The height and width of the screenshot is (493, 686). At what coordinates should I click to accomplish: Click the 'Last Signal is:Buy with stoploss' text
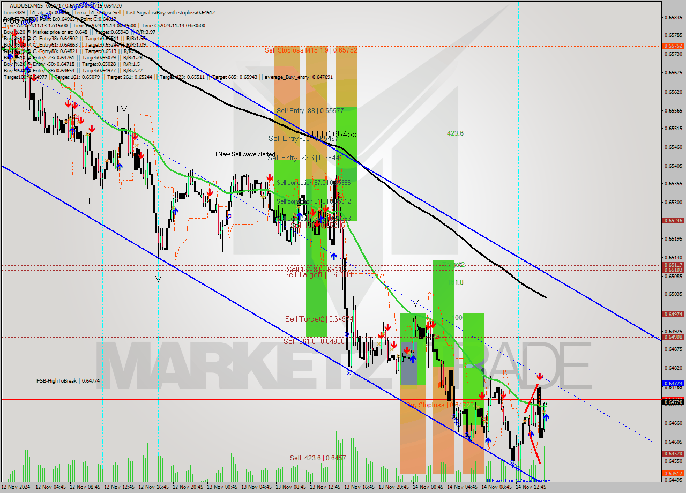tap(170, 12)
